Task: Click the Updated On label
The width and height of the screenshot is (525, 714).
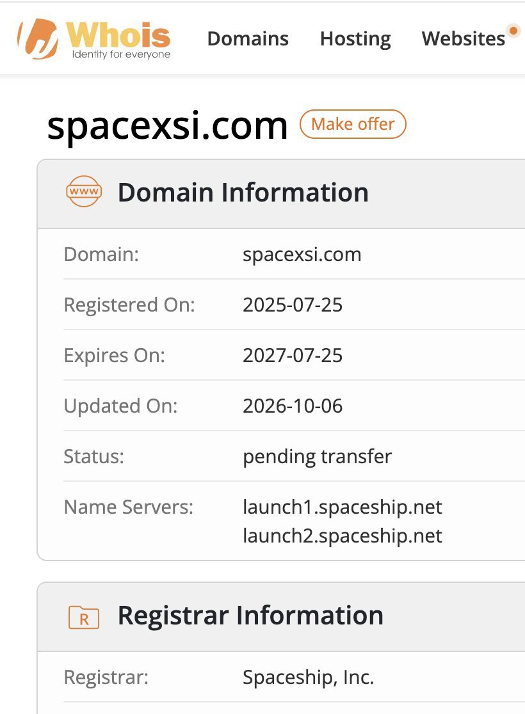Action: 121,406
